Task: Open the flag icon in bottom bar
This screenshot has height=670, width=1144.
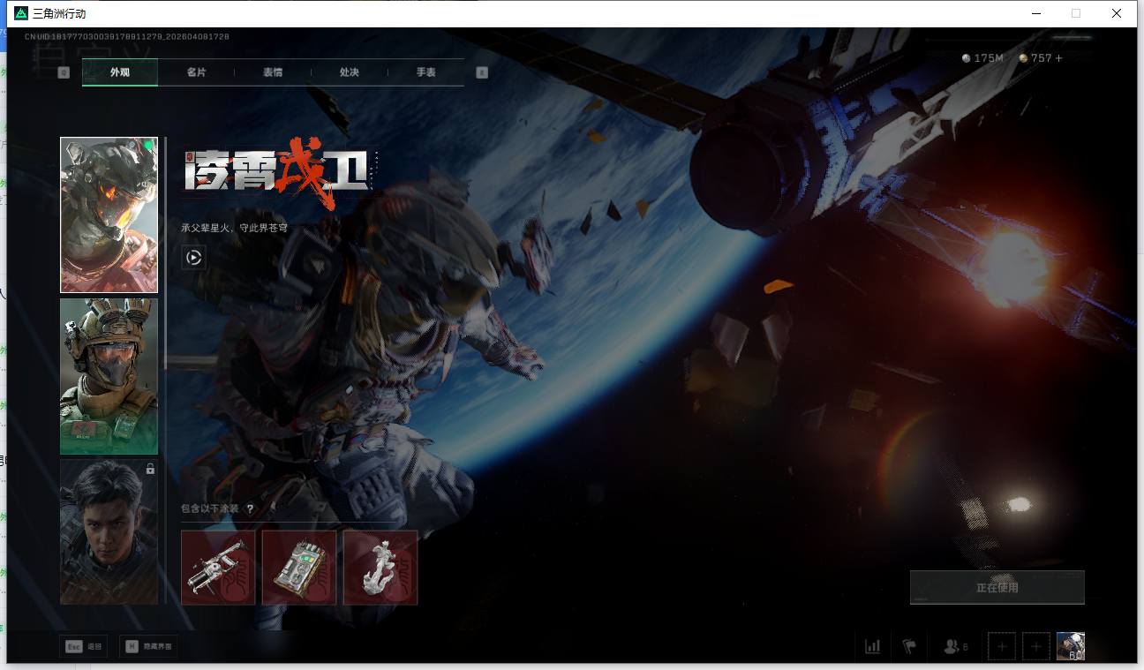Action: pyautogui.click(x=909, y=647)
